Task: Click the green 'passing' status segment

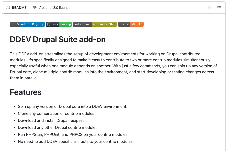Action: coord(65,24)
